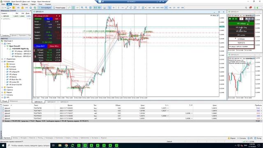Click the Sell button in VR Lollipop panel
The width and height of the screenshot is (263, 148).
57,19
